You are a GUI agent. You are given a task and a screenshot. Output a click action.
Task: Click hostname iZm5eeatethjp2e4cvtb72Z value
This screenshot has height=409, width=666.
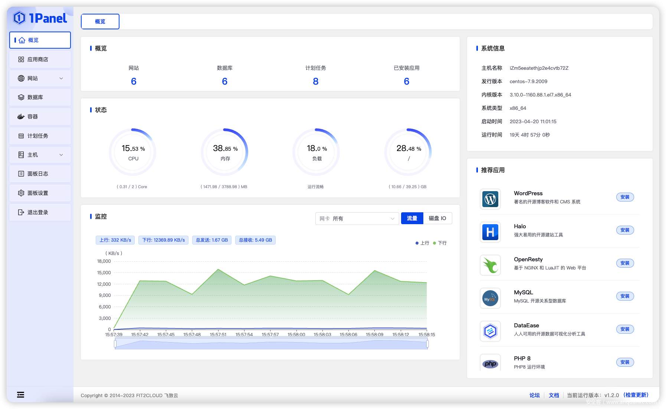539,68
